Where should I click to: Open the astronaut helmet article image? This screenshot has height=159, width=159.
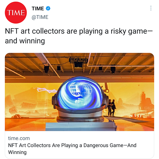point(79,92)
